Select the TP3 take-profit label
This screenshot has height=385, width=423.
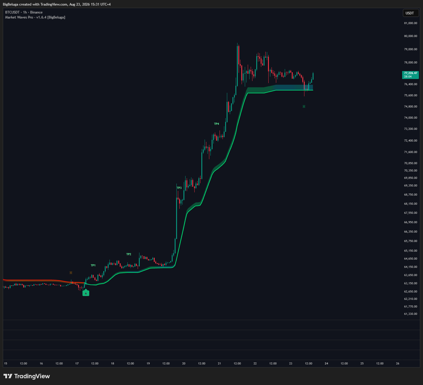(179, 188)
